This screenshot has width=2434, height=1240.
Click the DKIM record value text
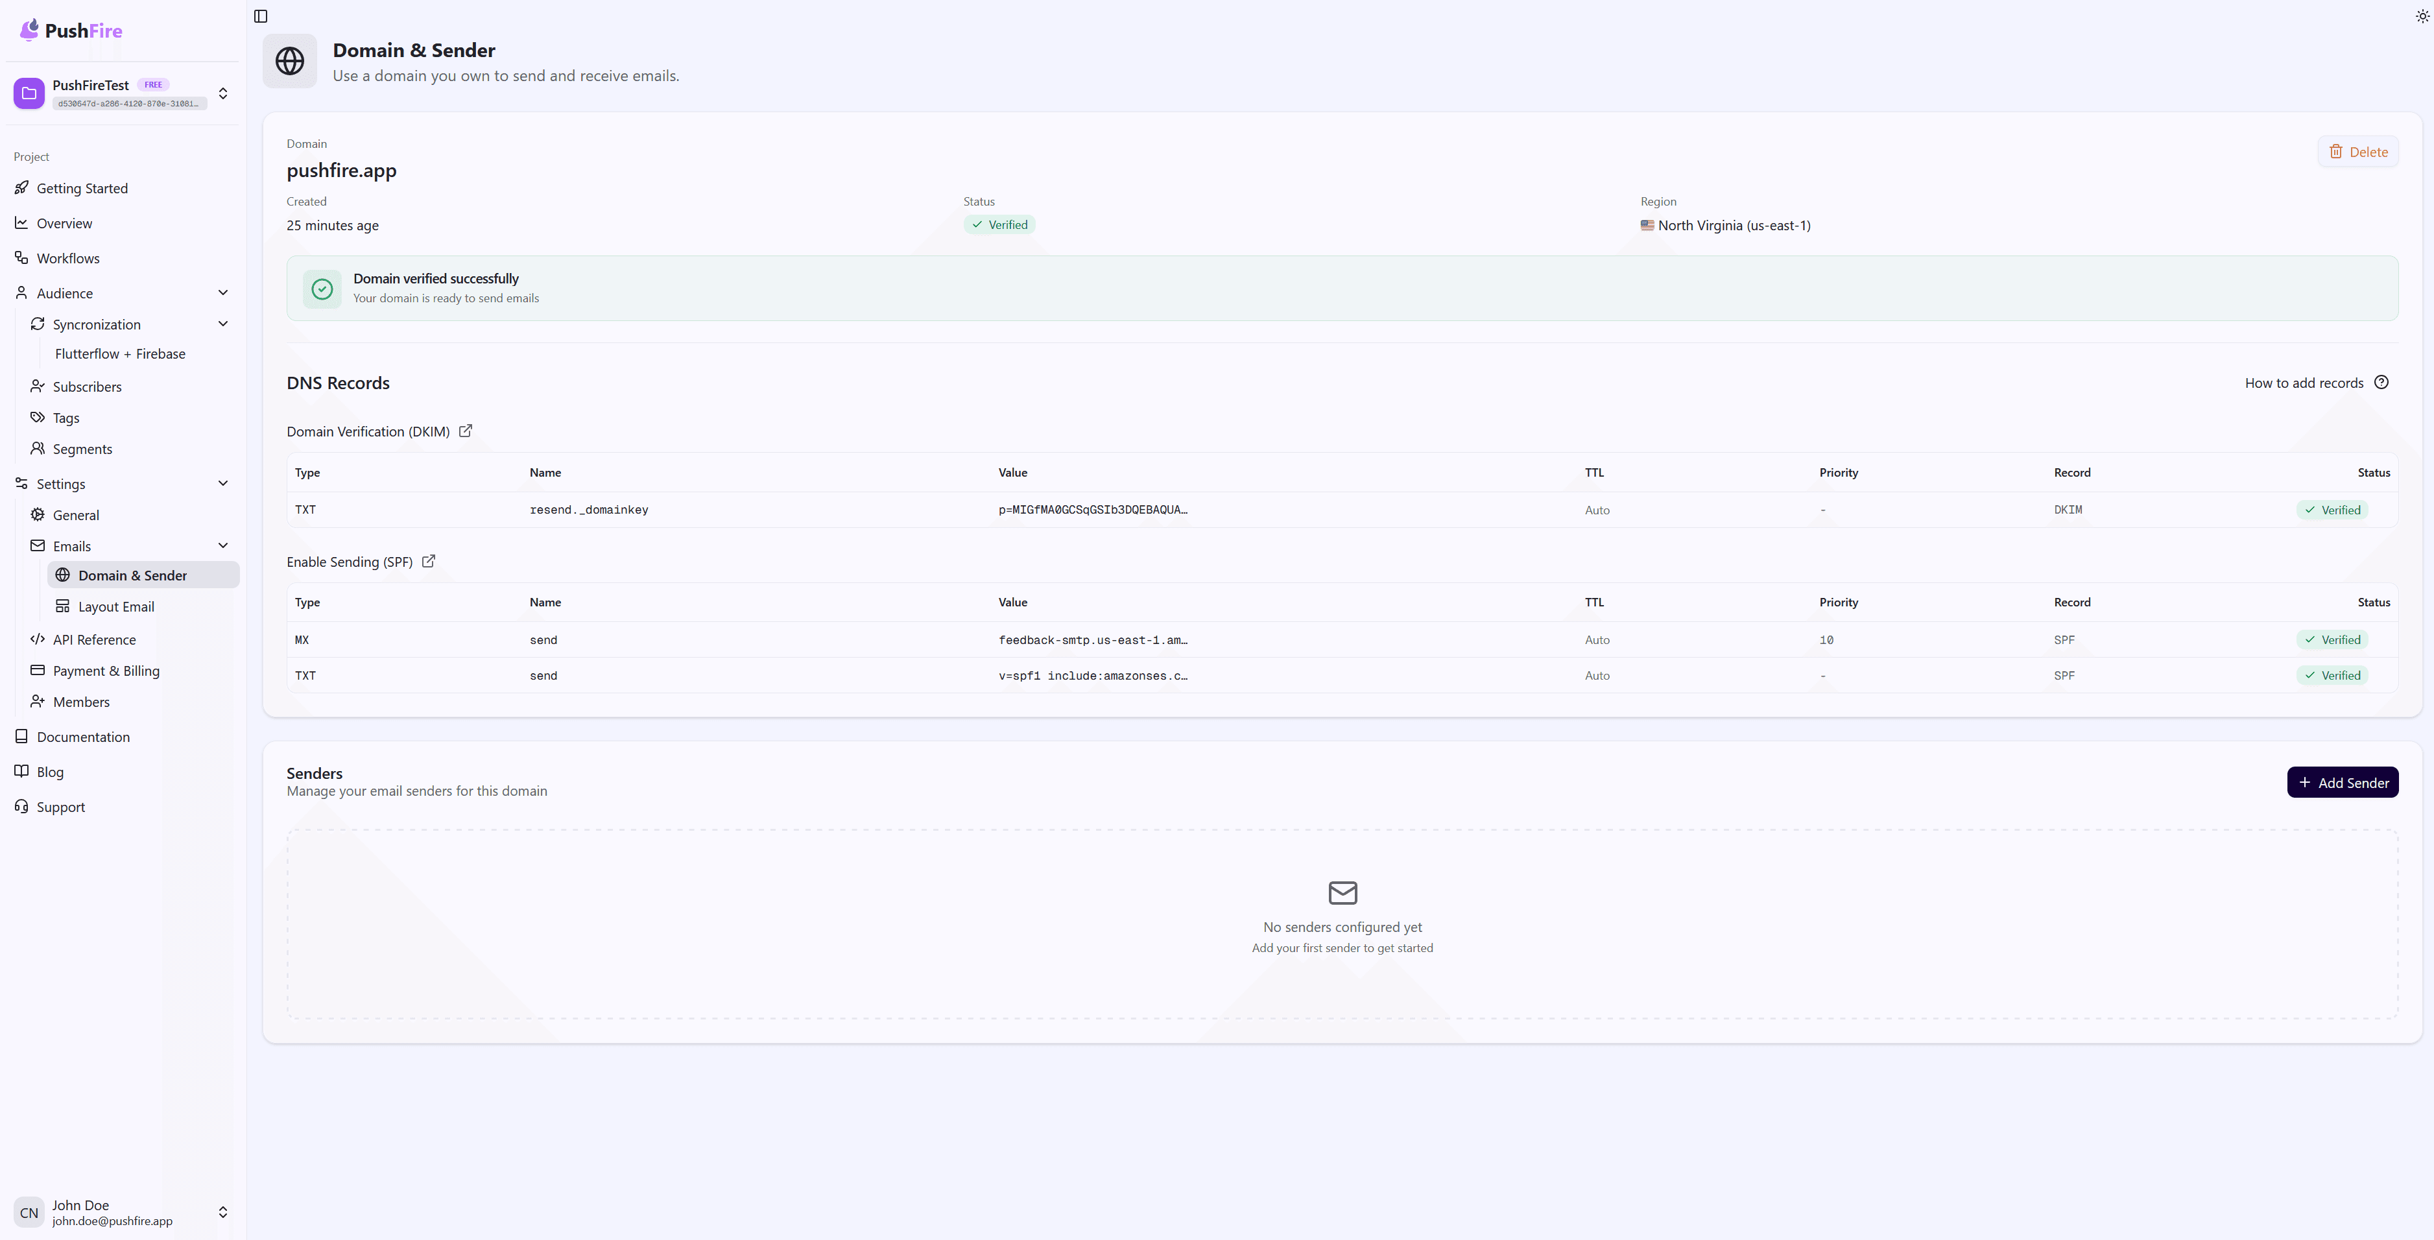(x=1092, y=509)
